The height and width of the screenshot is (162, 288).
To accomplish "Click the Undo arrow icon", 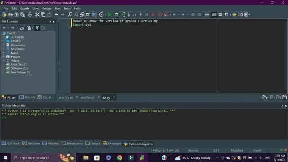I will (57, 14).
